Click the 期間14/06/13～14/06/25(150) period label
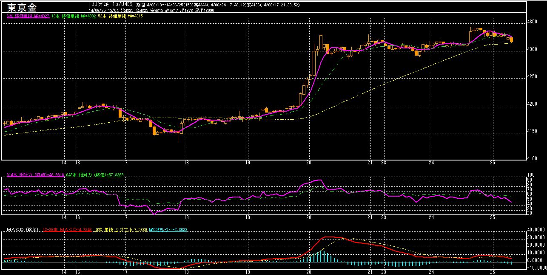Screen dimensions: 547x276 pos(165,5)
